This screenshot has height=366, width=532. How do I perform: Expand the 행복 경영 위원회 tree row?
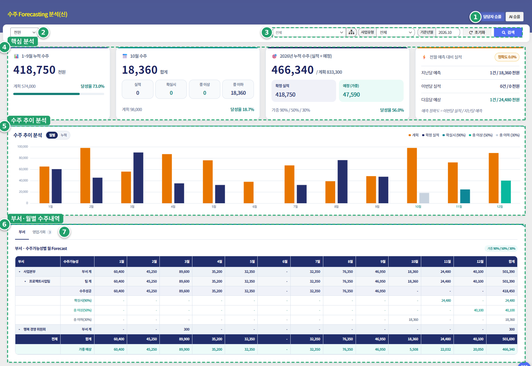tap(19, 329)
